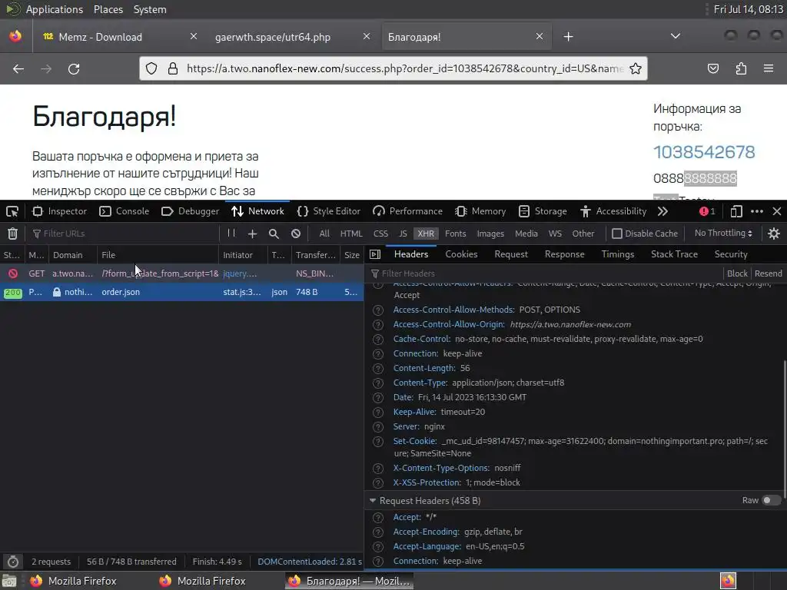787x590 pixels.
Task: Close the gaerwth.space/utr64.php tab
Action: [x=367, y=36]
